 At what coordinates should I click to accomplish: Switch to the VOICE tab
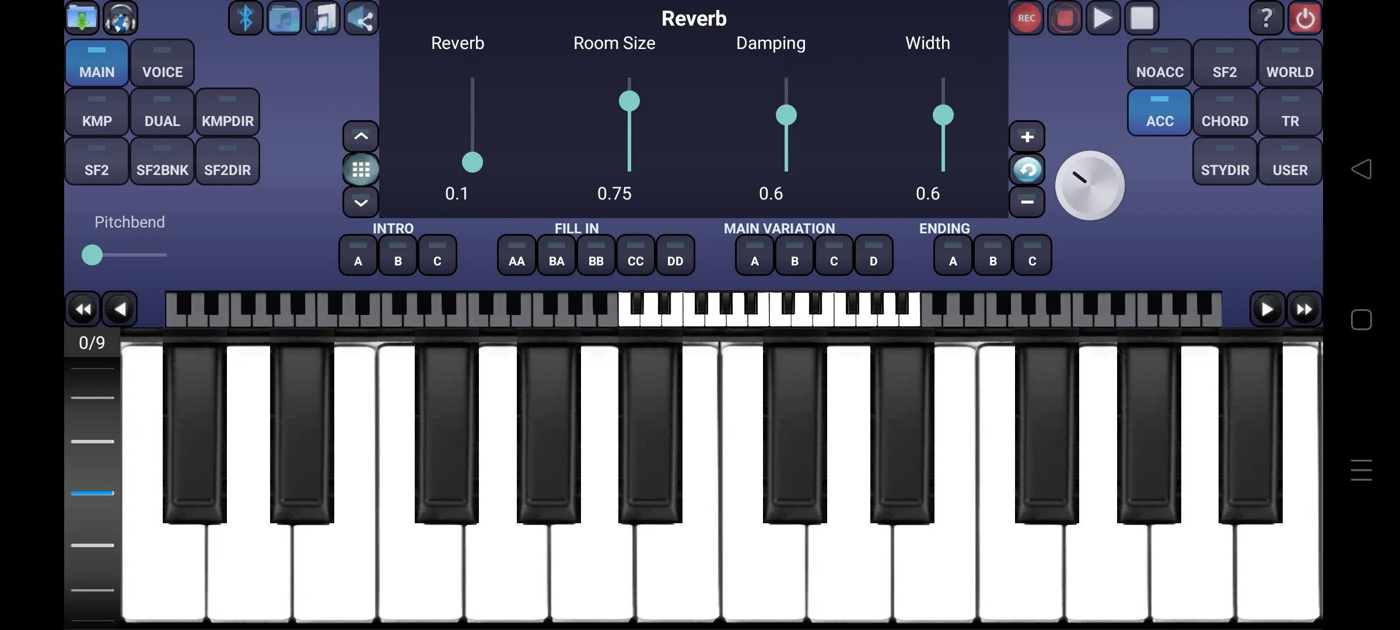coord(162,71)
